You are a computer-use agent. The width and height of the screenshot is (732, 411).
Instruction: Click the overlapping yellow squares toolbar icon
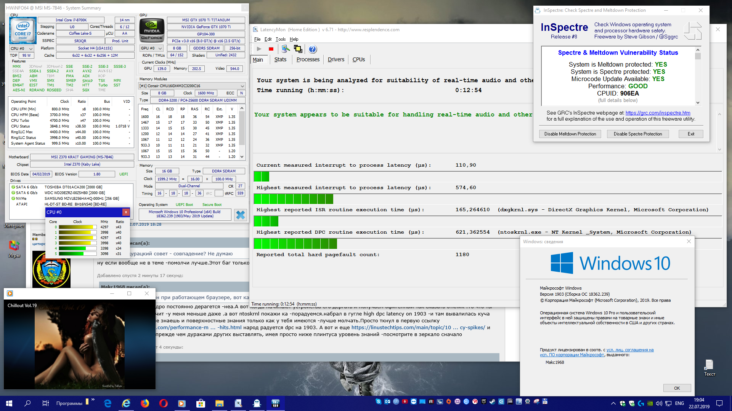pyautogui.click(x=298, y=49)
